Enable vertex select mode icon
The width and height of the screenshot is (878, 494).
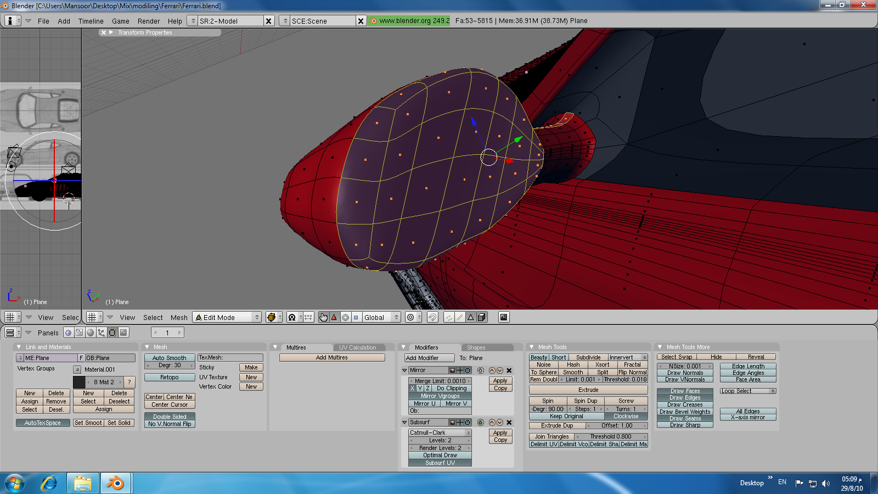click(x=449, y=317)
